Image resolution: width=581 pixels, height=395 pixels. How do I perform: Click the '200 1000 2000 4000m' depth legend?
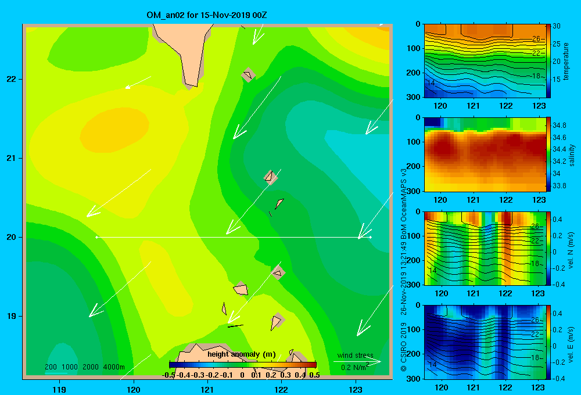[84, 367]
